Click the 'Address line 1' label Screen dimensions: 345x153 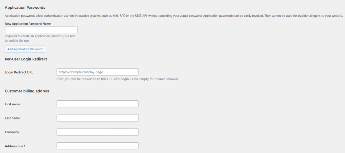point(16,146)
